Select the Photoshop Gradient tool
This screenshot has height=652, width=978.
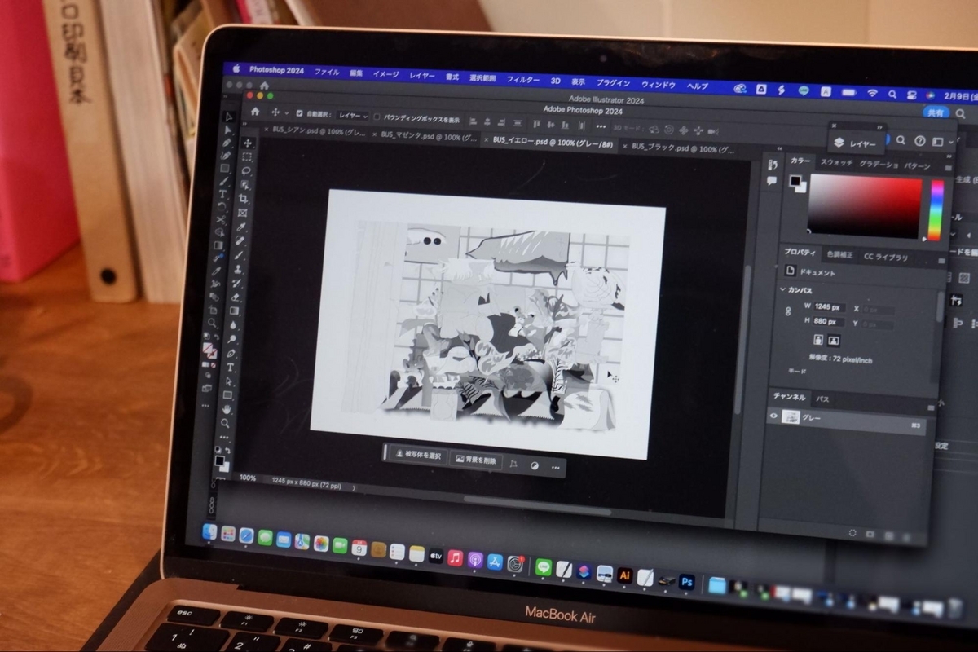point(235,311)
